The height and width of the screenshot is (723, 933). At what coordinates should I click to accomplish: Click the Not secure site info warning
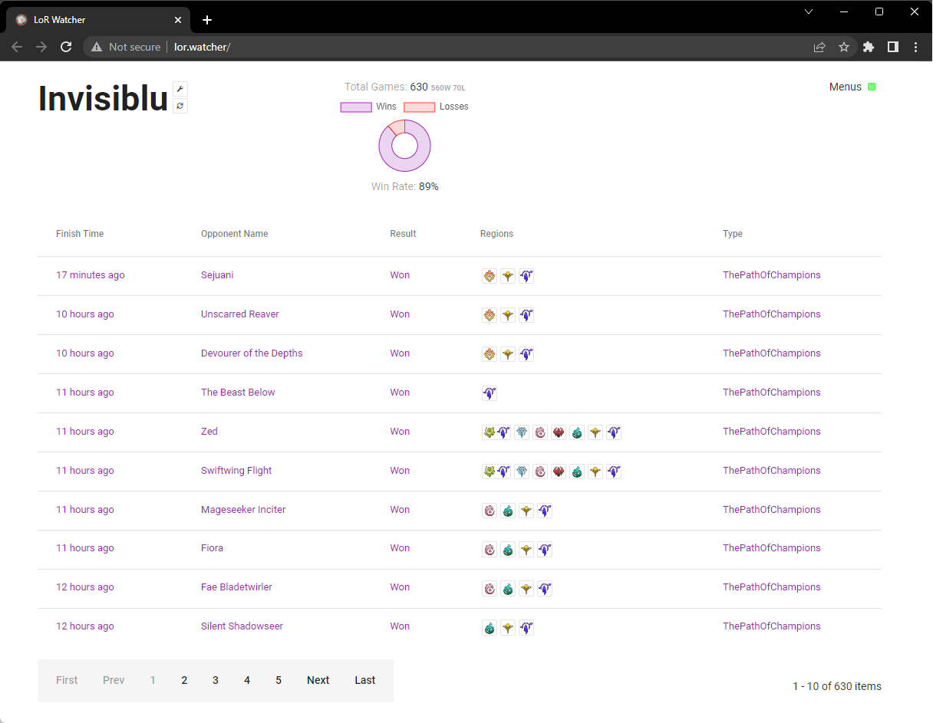pos(126,47)
